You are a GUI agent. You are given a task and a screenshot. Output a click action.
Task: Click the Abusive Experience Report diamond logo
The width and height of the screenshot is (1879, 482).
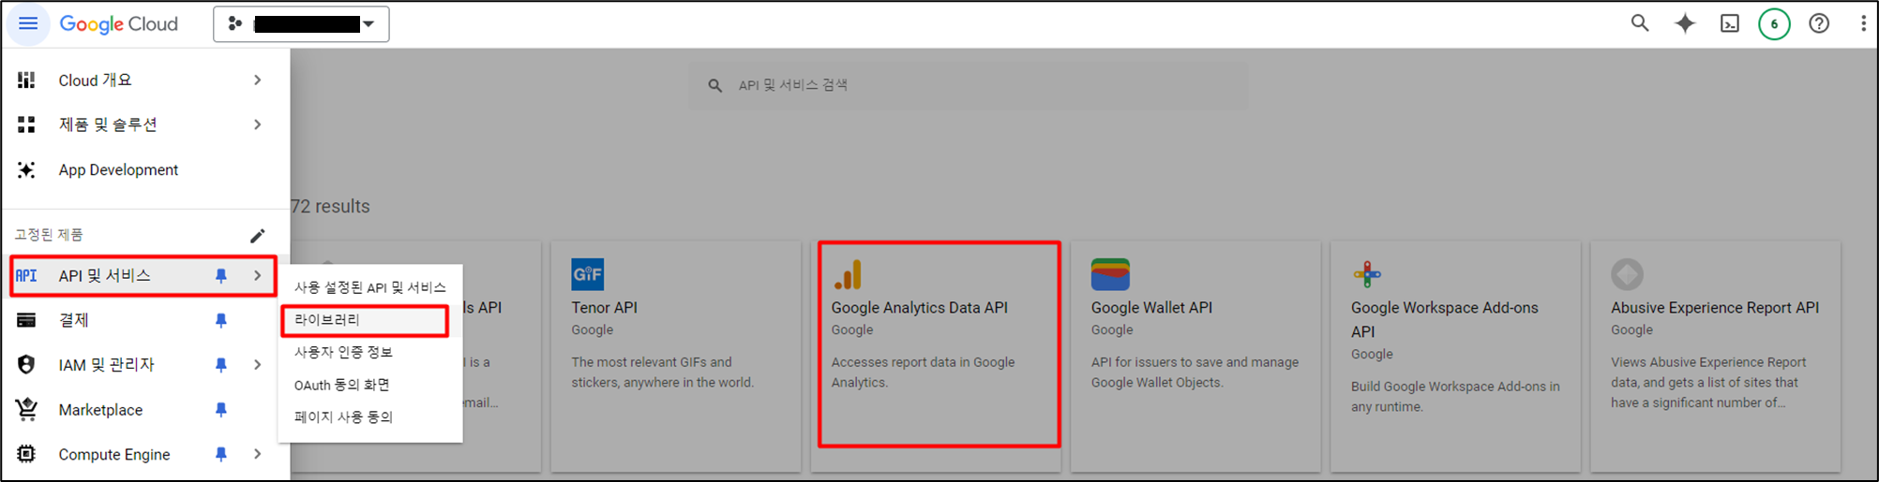click(x=1628, y=274)
